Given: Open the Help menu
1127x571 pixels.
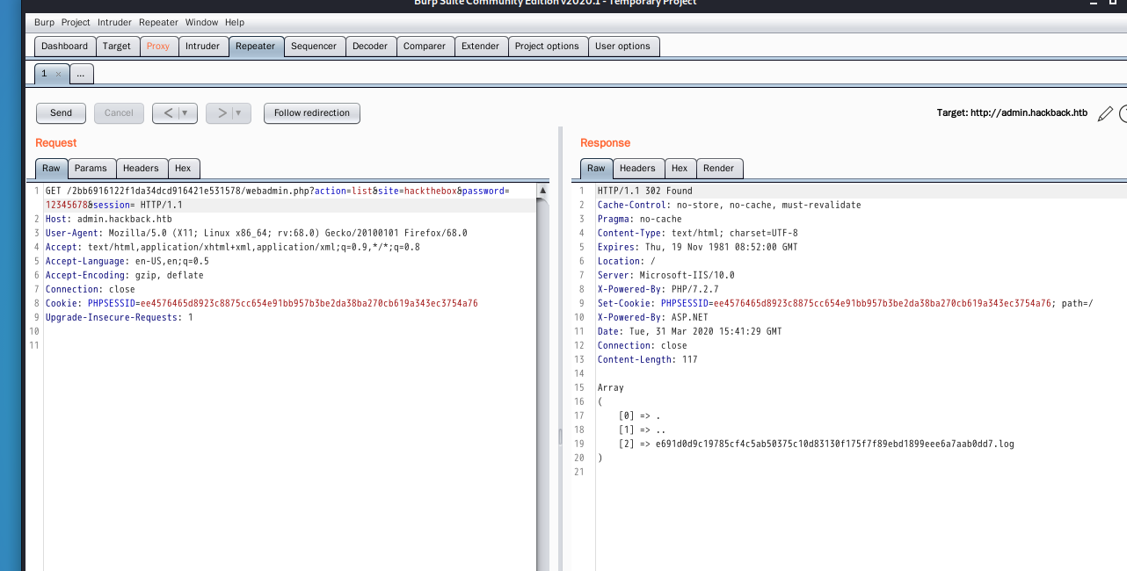Looking at the screenshot, I should pyautogui.click(x=235, y=22).
